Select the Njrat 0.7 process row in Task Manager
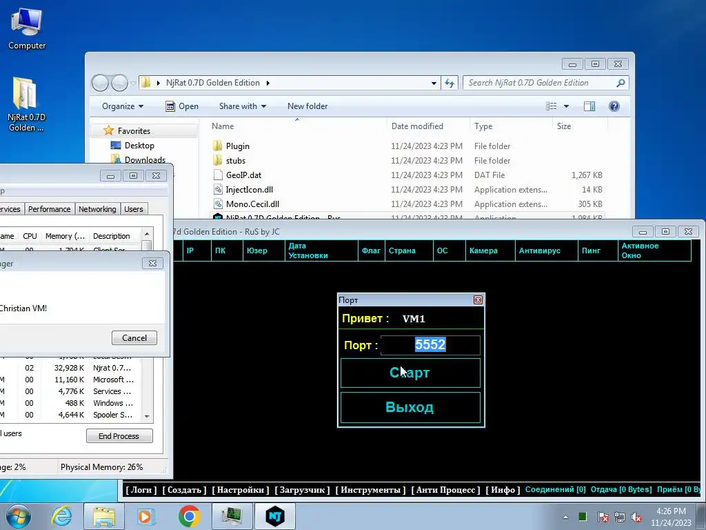The width and height of the screenshot is (706, 530). pyautogui.click(x=71, y=368)
